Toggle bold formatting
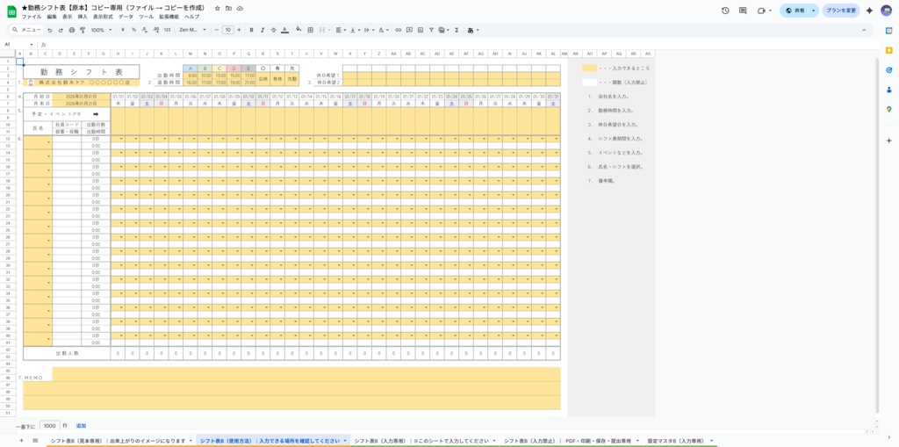 (x=251, y=30)
